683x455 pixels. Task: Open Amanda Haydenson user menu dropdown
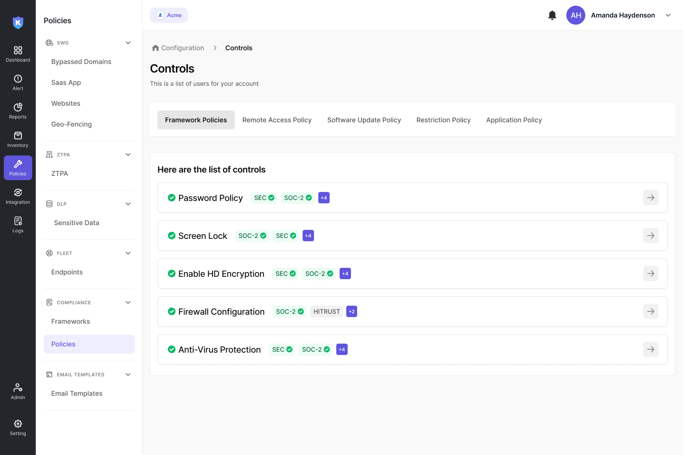point(668,15)
